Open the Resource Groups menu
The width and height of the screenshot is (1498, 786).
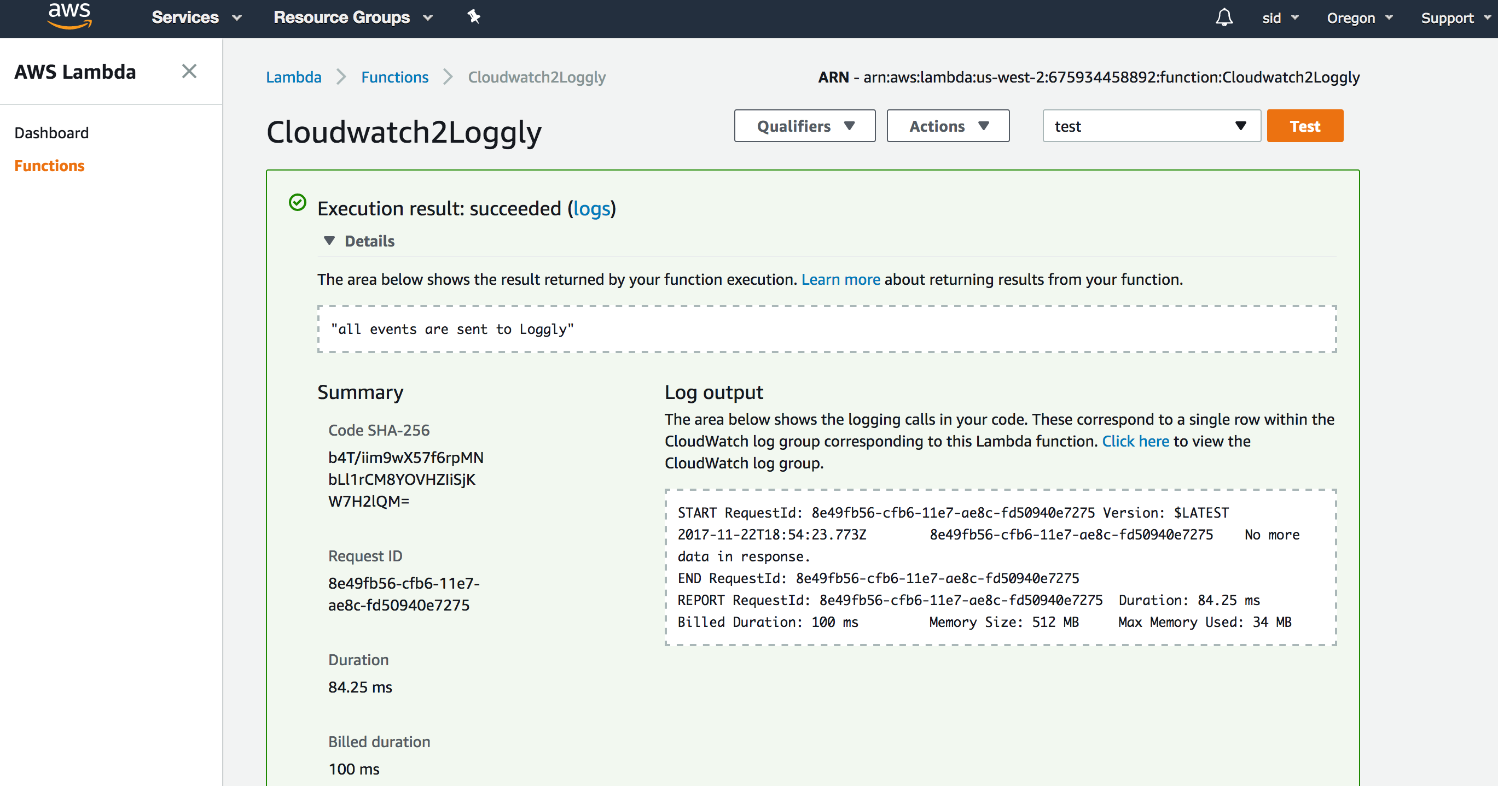(x=353, y=17)
